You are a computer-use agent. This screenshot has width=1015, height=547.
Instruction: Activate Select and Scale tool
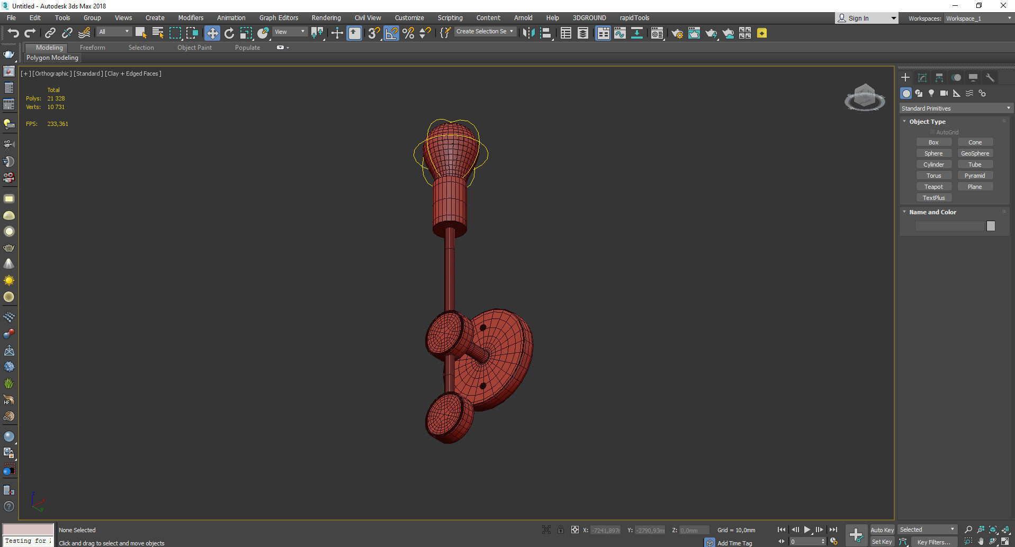pos(246,33)
